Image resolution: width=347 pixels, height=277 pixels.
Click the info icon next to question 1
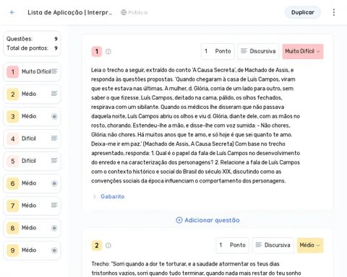pos(108,51)
